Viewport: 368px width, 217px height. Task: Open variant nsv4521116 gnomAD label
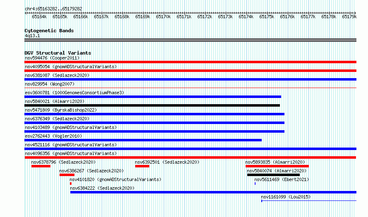[x=71, y=145]
